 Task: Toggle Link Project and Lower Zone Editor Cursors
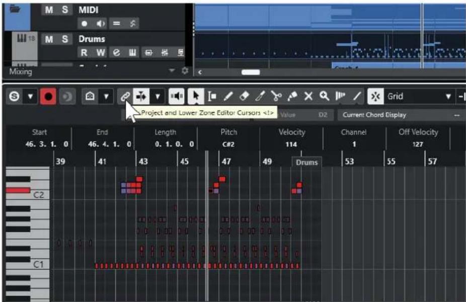(x=125, y=96)
